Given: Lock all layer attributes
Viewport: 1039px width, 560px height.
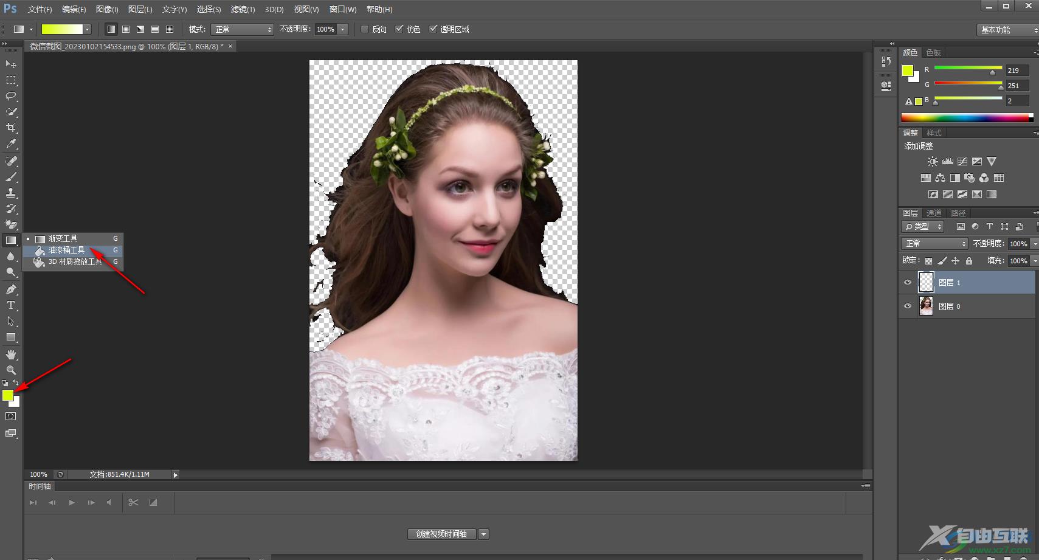Looking at the screenshot, I should point(969,261).
